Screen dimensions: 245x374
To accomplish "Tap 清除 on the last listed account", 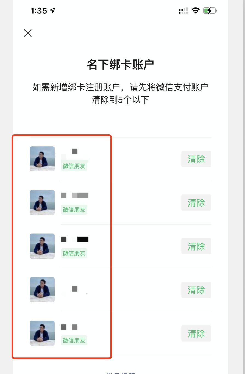I will (196, 333).
